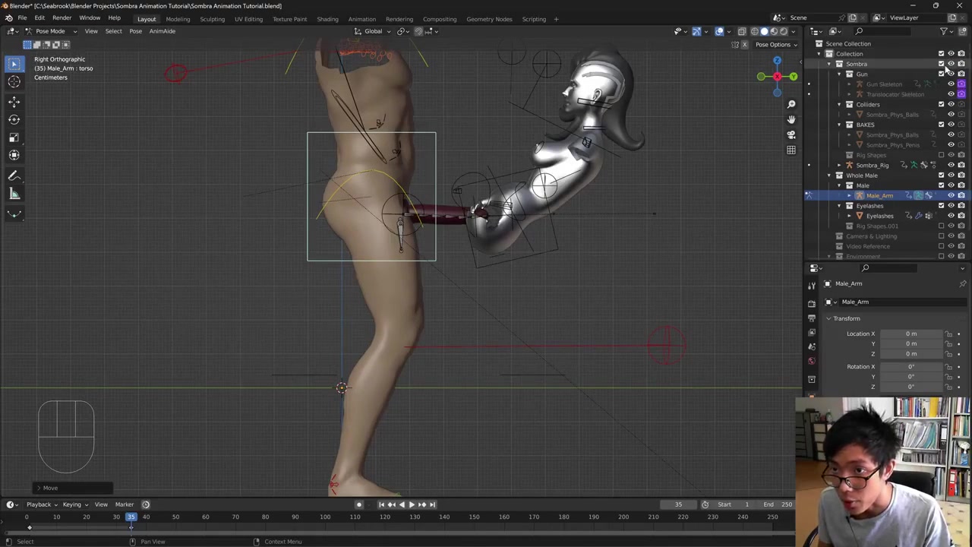Uncheck the Whole Male collection checkbox
The image size is (972, 547).
[x=941, y=175]
